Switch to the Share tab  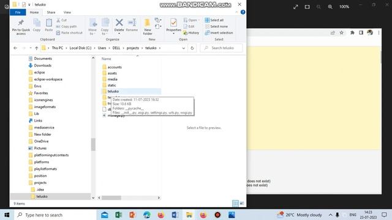click(51, 12)
